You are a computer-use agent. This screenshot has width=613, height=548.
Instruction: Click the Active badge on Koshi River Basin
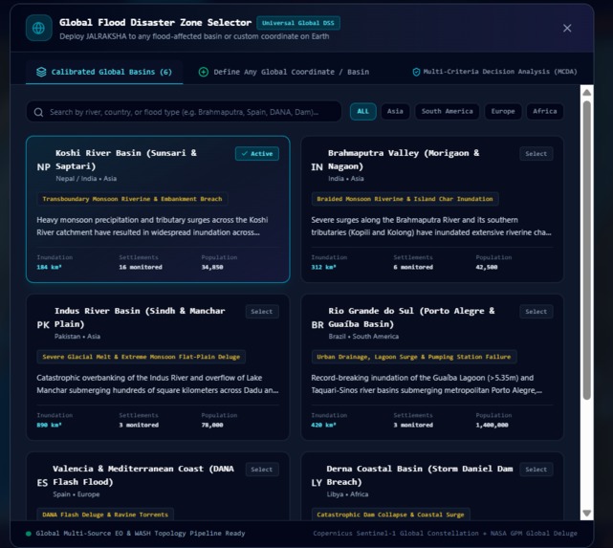tap(257, 154)
